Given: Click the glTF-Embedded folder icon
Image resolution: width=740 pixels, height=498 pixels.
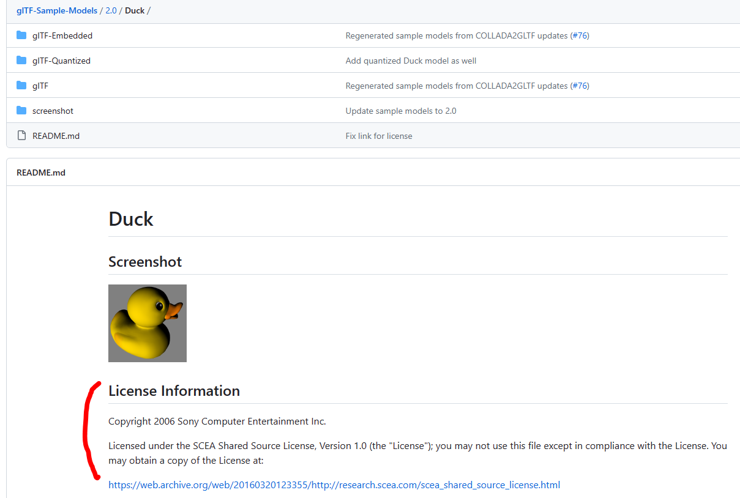Looking at the screenshot, I should (x=21, y=35).
